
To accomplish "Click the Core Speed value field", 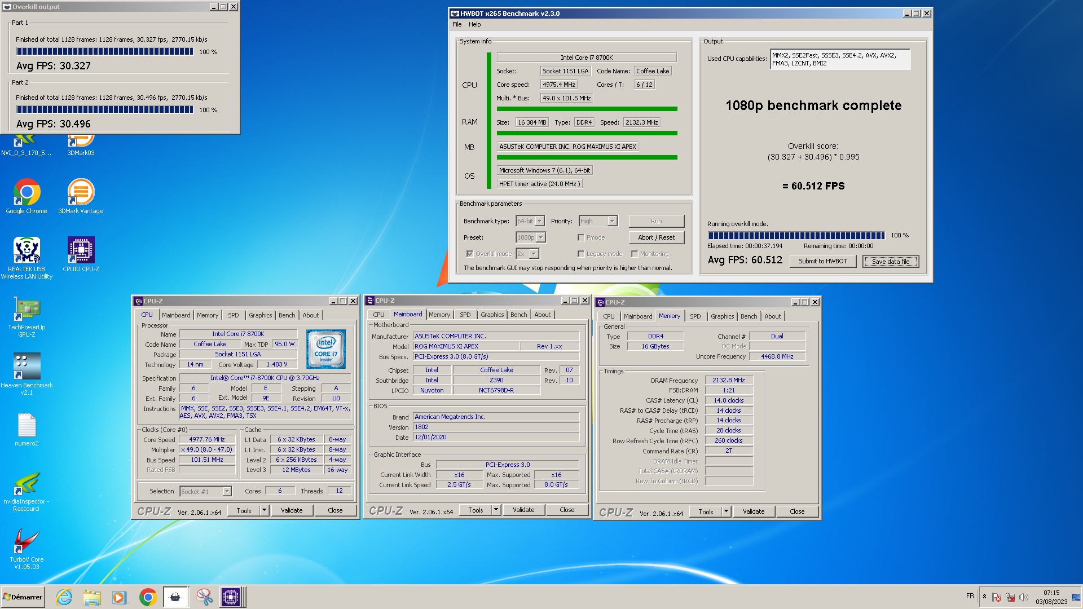I will (207, 439).
